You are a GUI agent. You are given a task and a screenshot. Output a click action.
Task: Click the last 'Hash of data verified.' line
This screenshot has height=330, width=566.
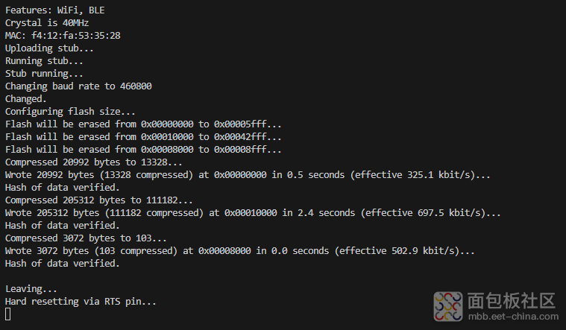63,263
